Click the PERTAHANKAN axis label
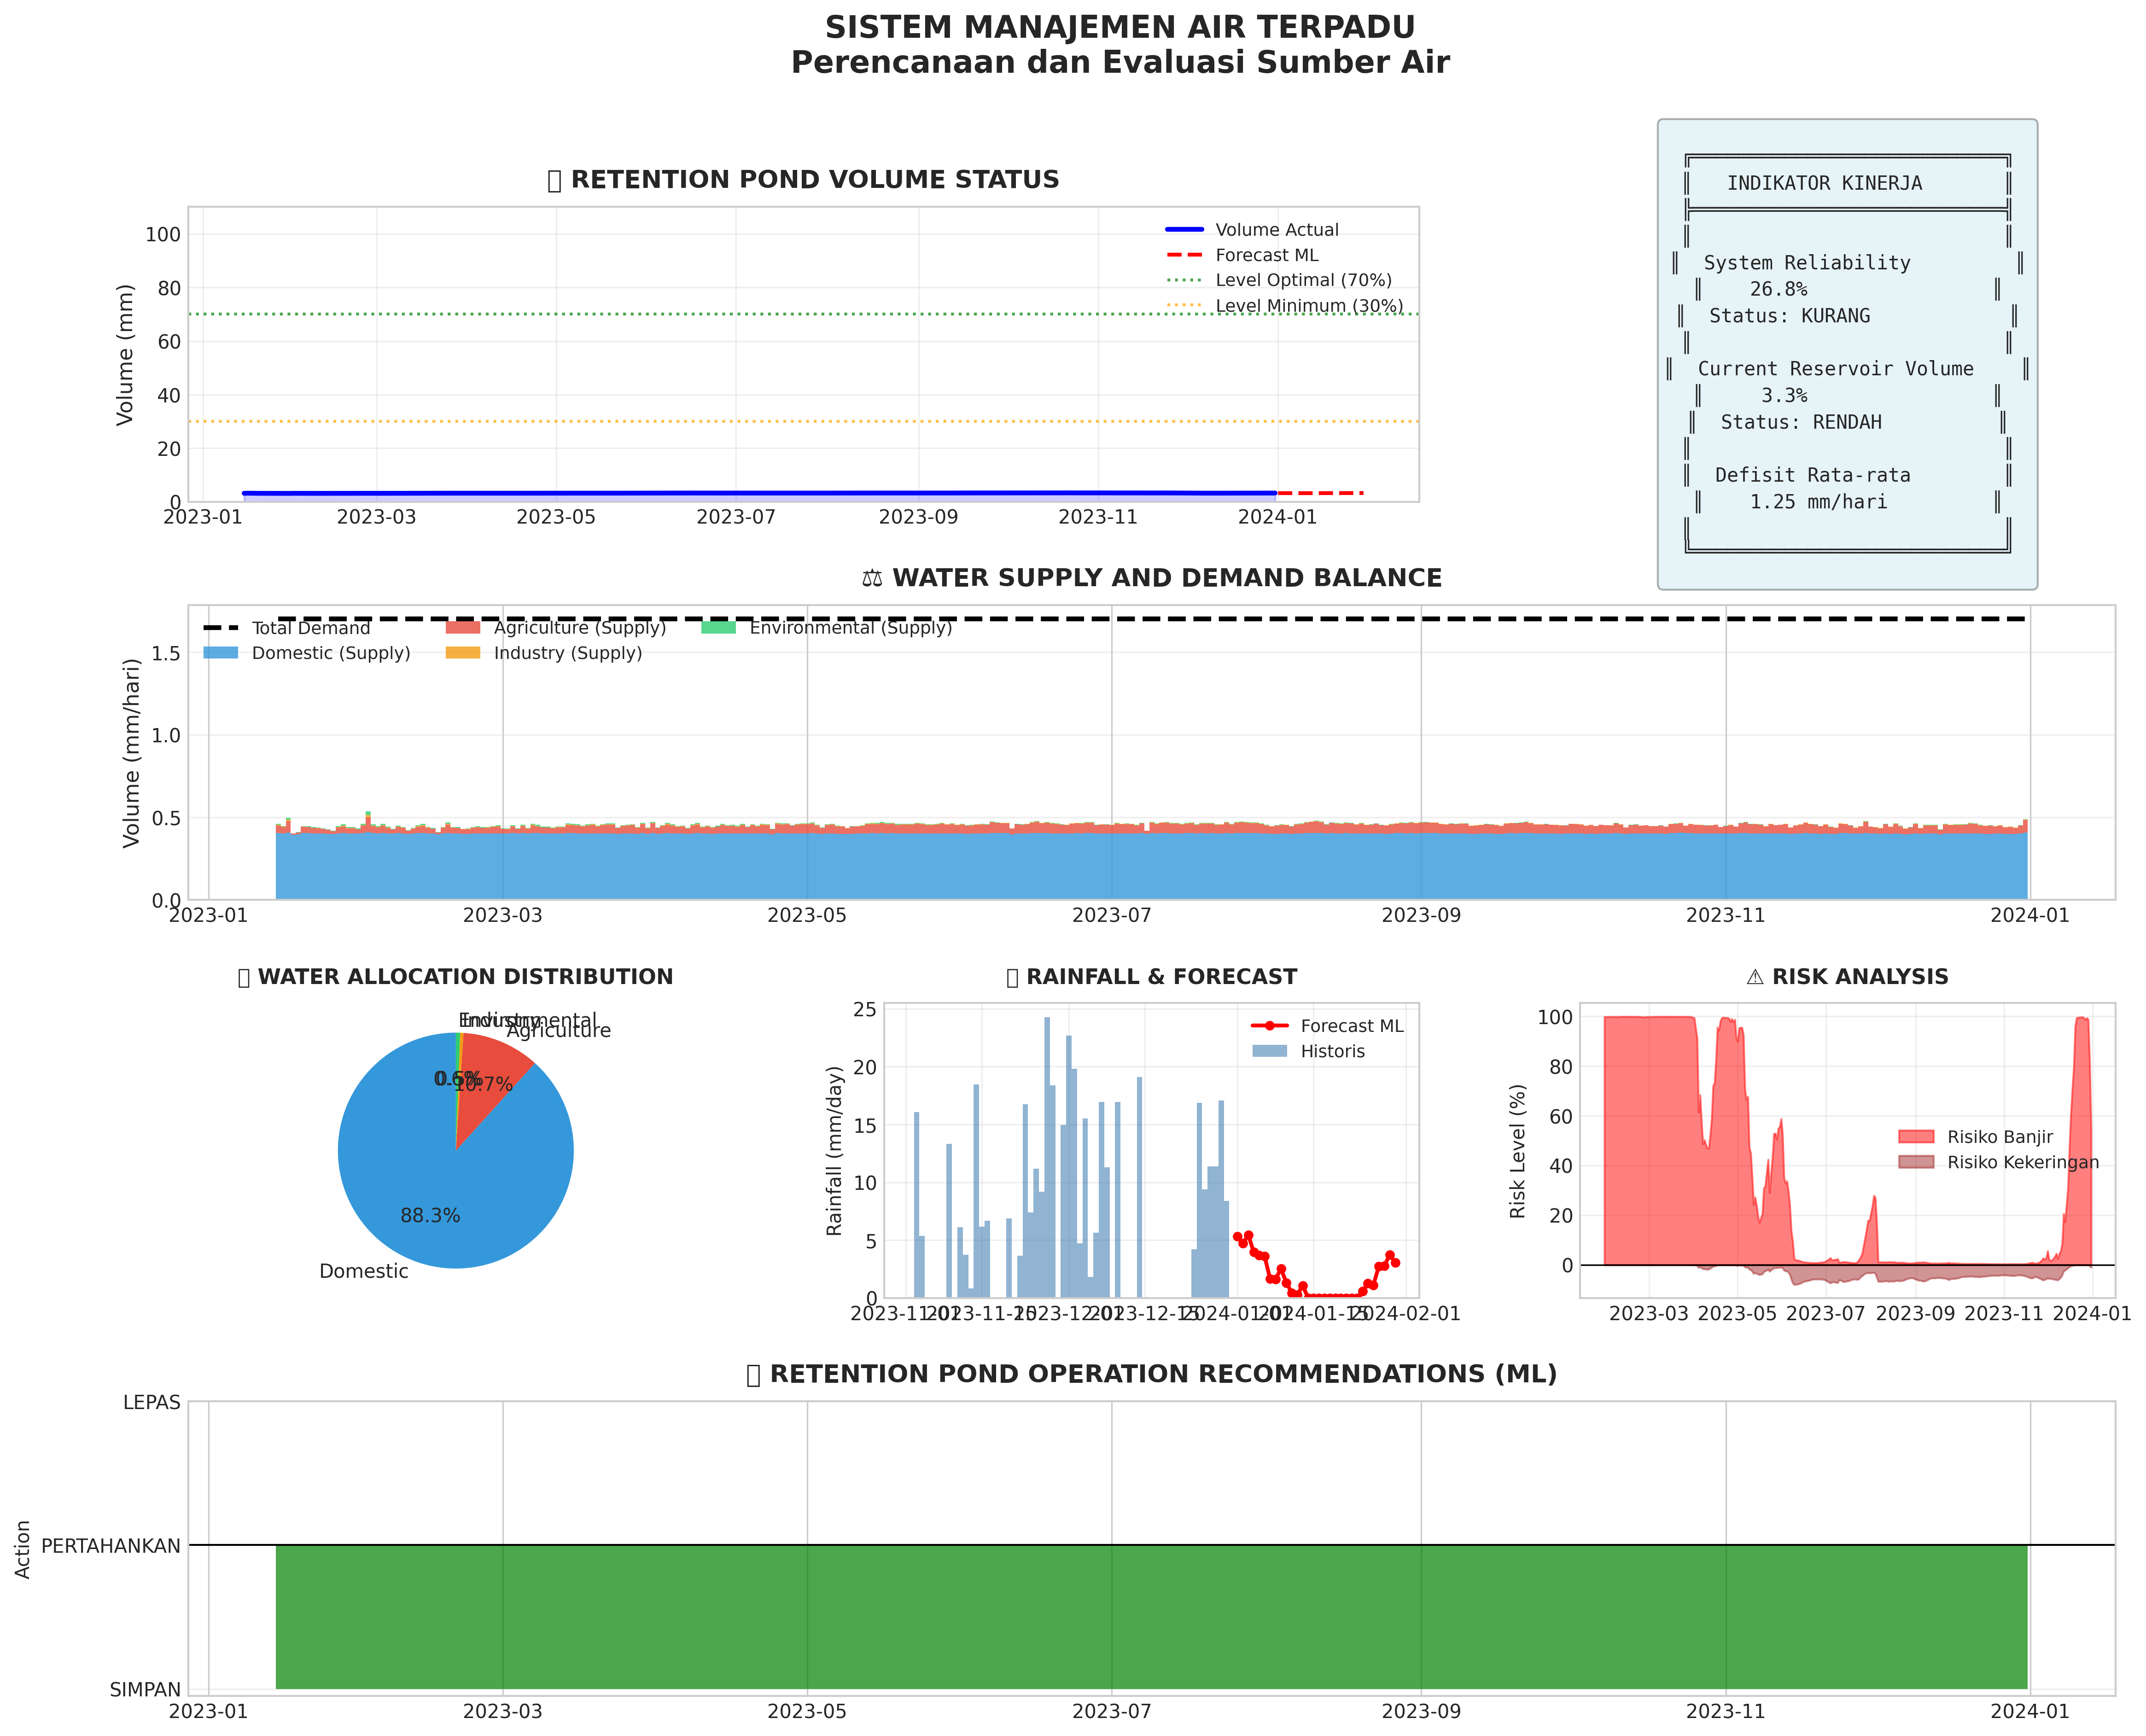2146x1736 pixels. [111, 1546]
